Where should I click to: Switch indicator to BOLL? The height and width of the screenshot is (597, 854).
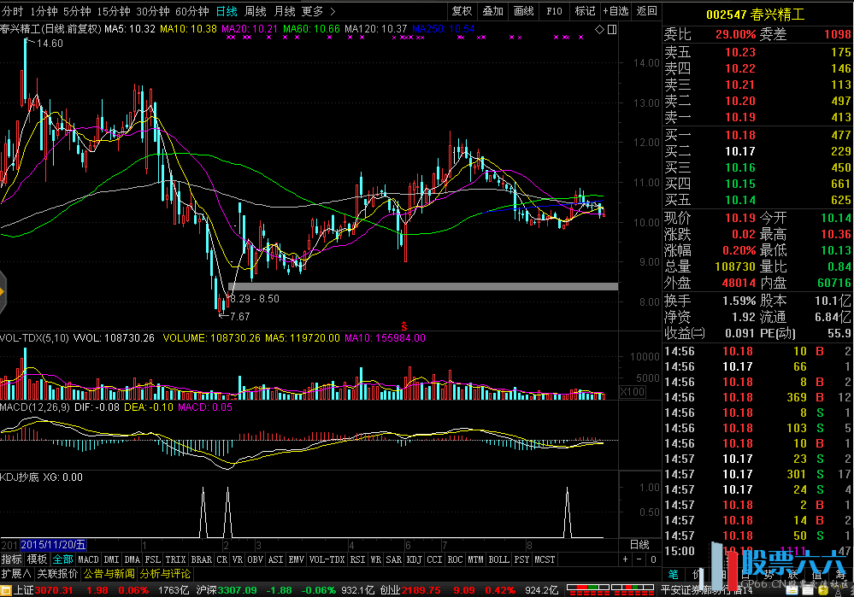pos(499,559)
